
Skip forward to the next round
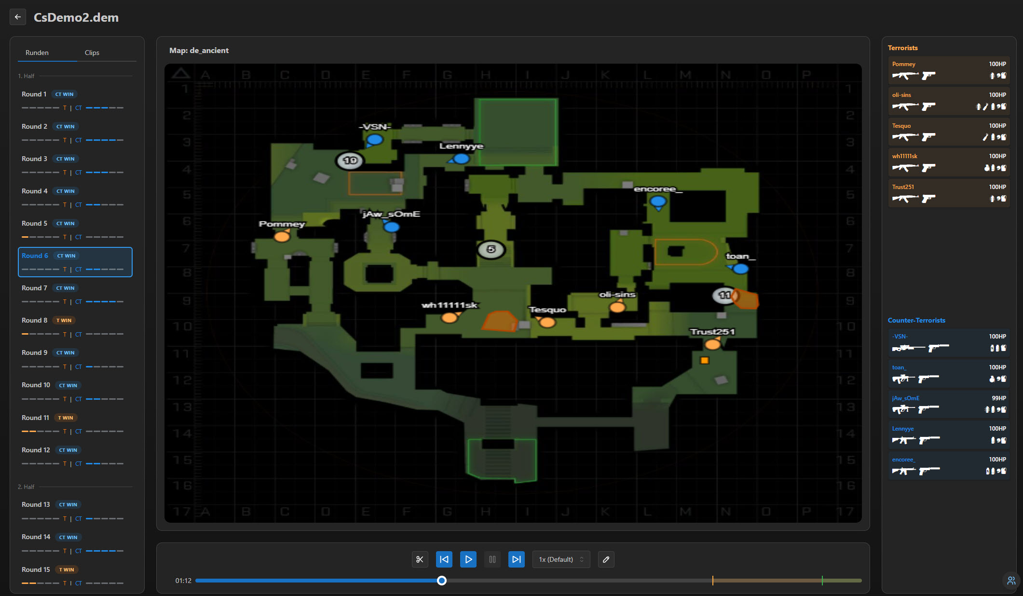(516, 559)
